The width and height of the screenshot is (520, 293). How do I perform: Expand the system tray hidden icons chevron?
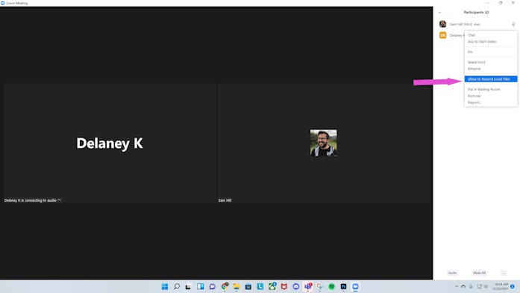[x=457, y=286]
